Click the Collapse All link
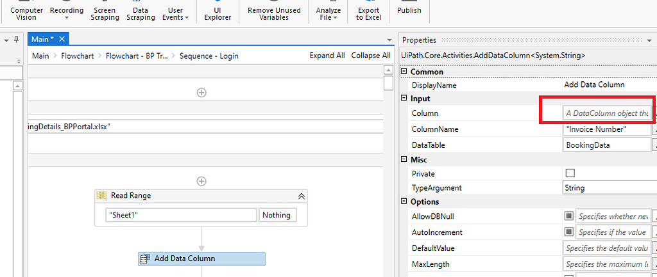 click(370, 56)
